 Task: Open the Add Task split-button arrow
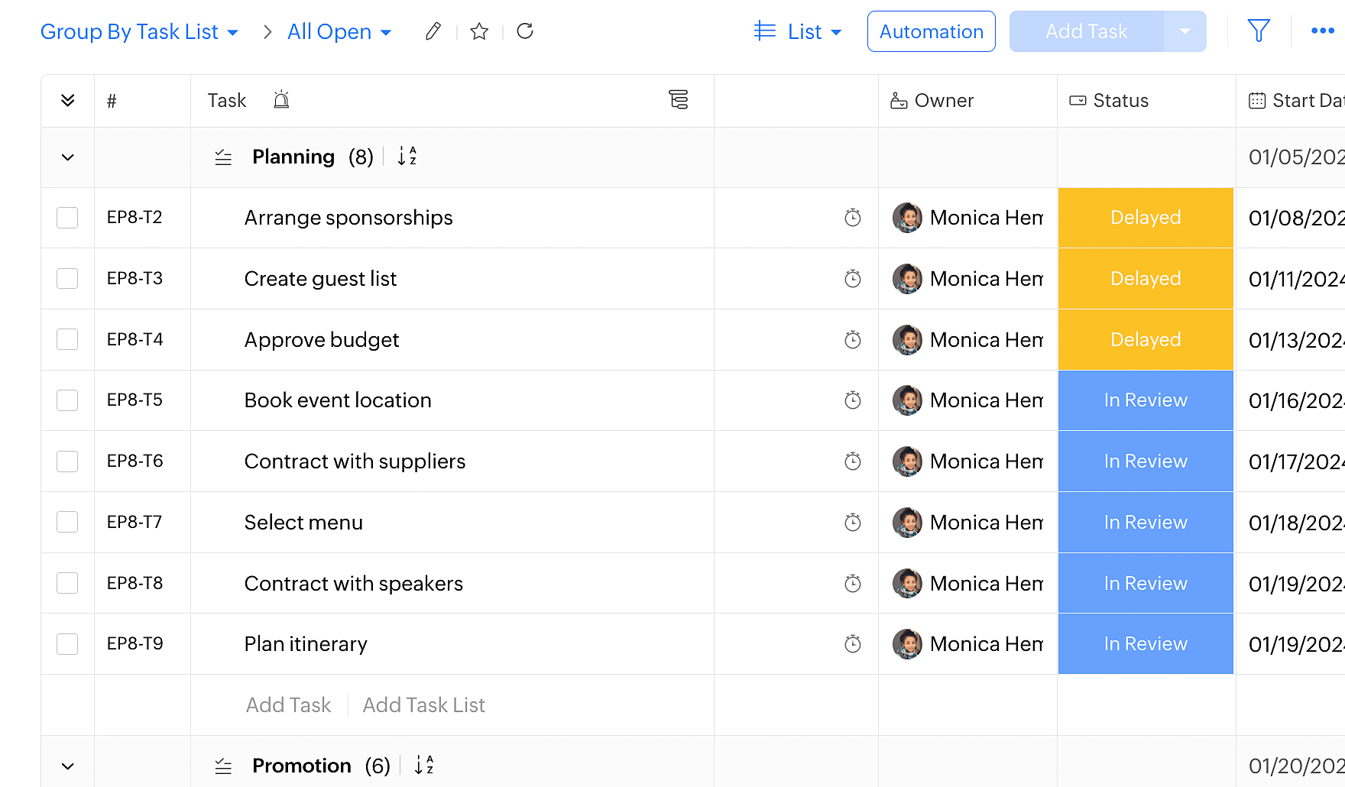(x=1185, y=31)
